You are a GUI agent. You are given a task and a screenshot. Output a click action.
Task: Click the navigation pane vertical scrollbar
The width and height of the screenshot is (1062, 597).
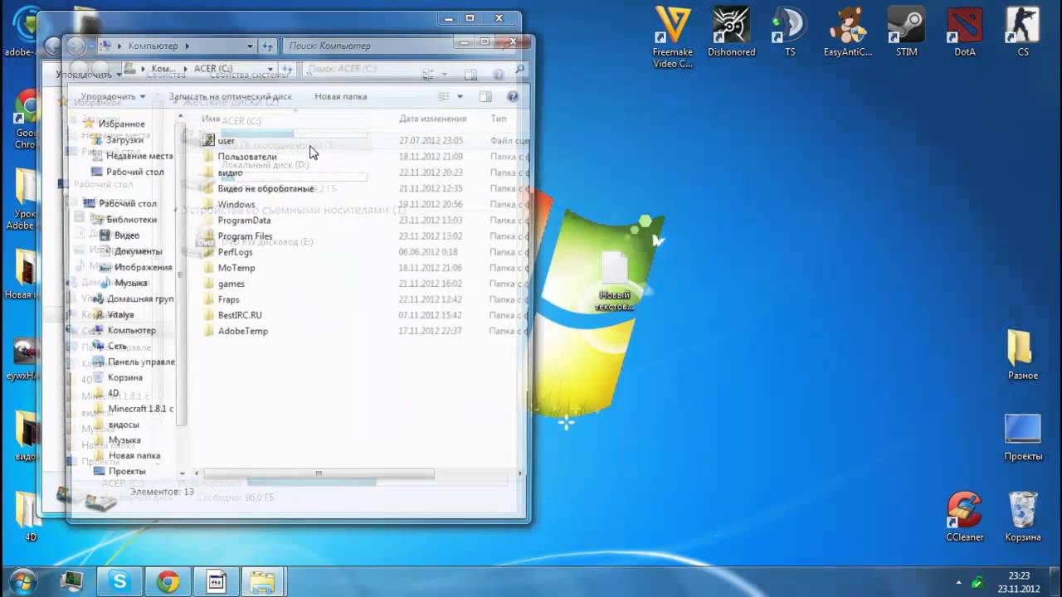(182, 274)
